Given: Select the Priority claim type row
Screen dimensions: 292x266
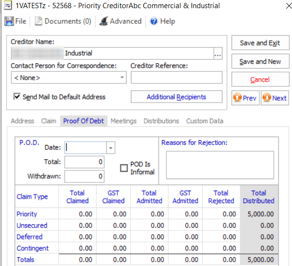Looking at the screenshot, I should tap(27, 214).
